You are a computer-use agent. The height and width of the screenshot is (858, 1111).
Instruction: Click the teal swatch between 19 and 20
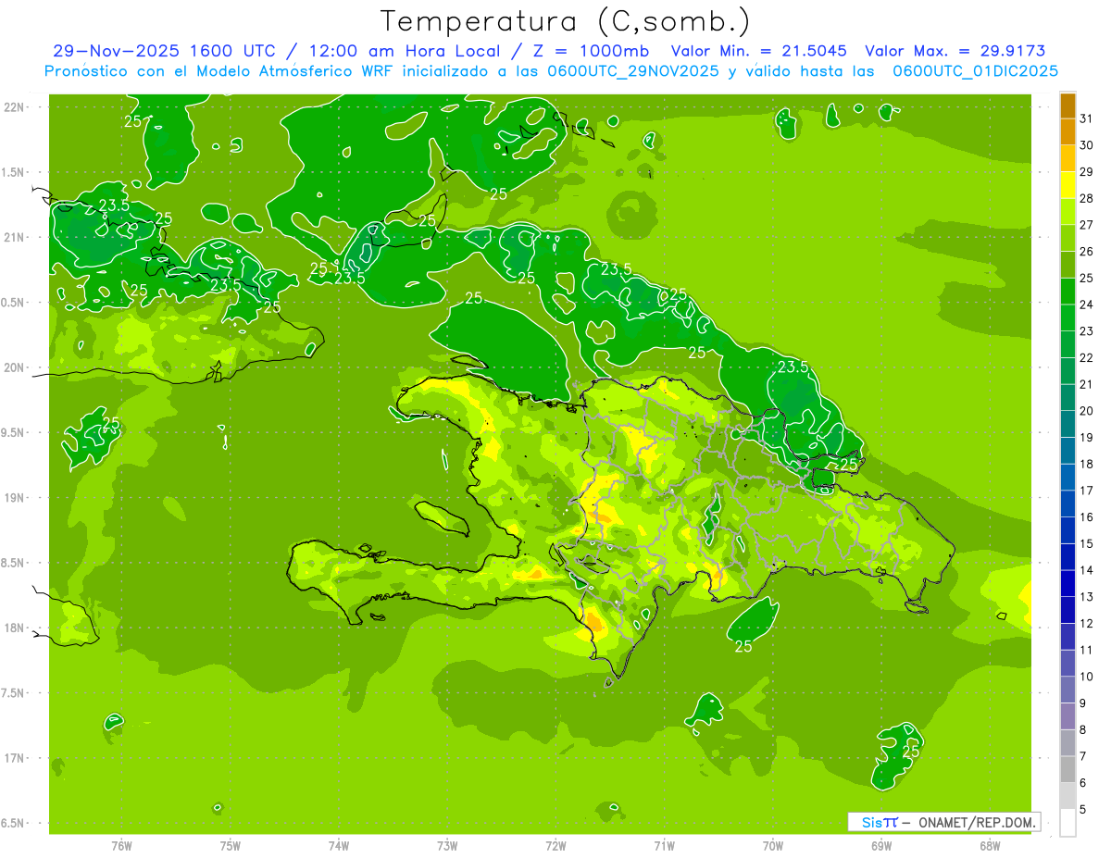click(1067, 424)
